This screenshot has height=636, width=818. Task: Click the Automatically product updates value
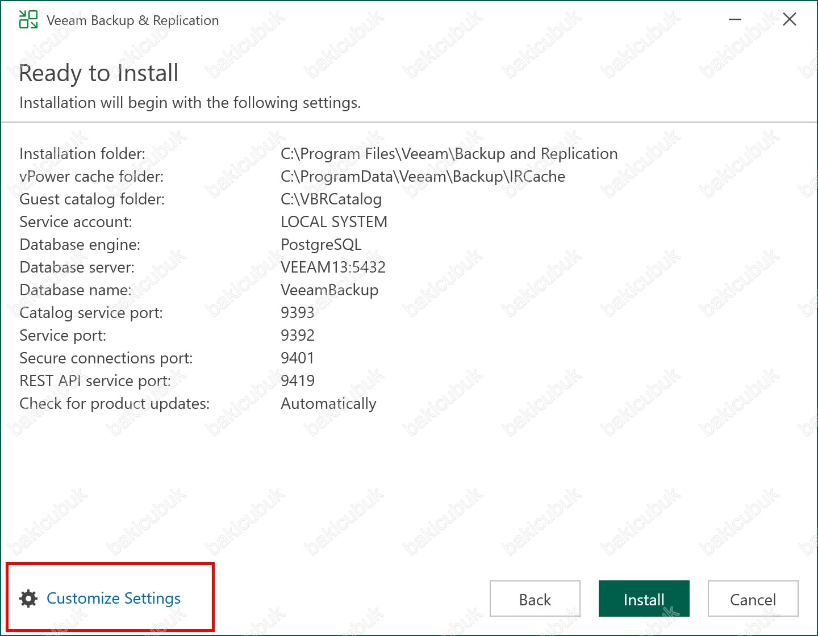328,404
